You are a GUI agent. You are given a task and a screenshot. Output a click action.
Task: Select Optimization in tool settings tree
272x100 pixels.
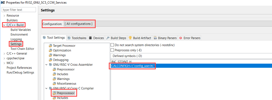click(x=62, y=51)
